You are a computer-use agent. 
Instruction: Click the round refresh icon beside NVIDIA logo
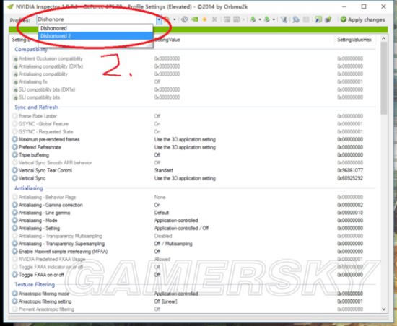(x=185, y=19)
